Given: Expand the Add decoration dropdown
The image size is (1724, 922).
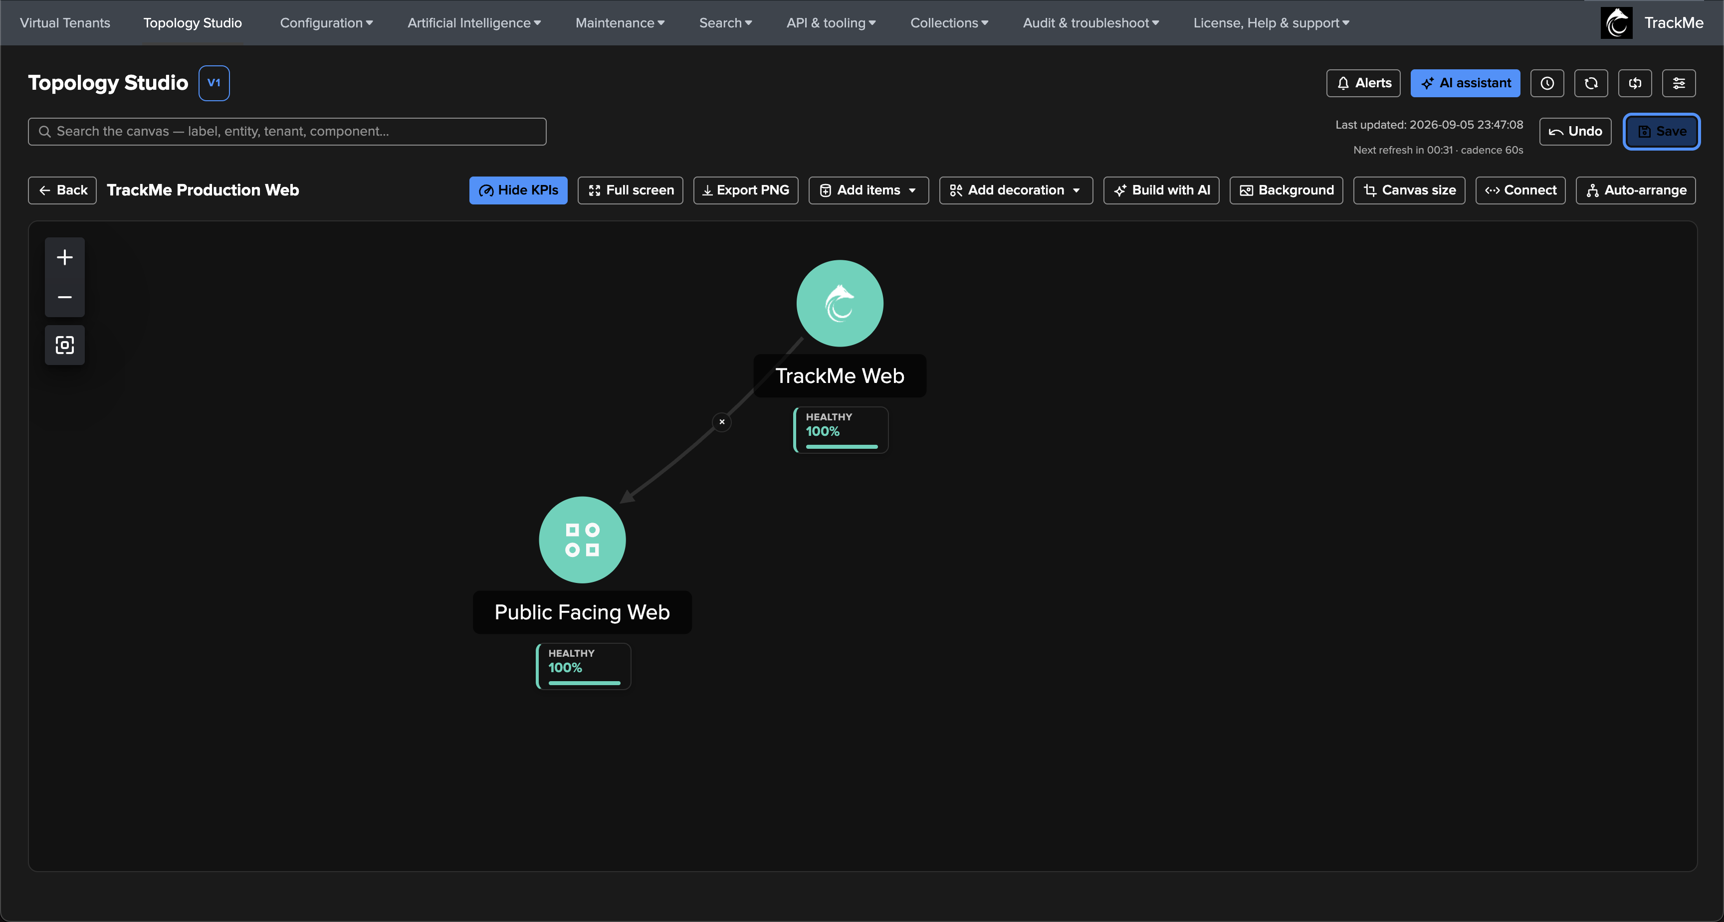Looking at the screenshot, I should (1016, 190).
